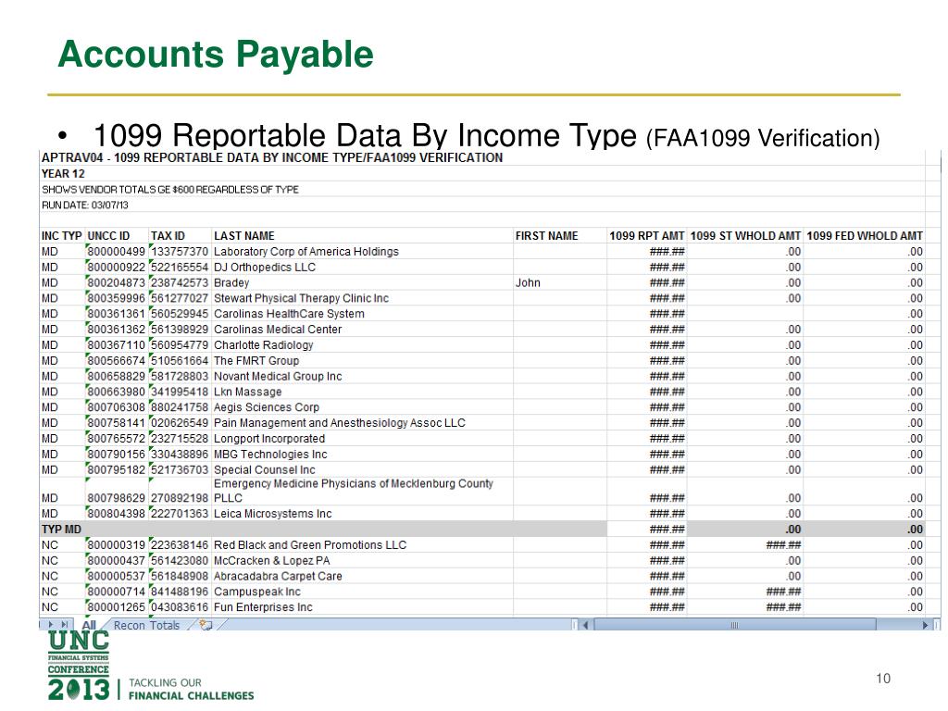Select the Aegis Sciences Corp cell
Image resolution: width=948 pixels, height=711 pixels.
362,407
